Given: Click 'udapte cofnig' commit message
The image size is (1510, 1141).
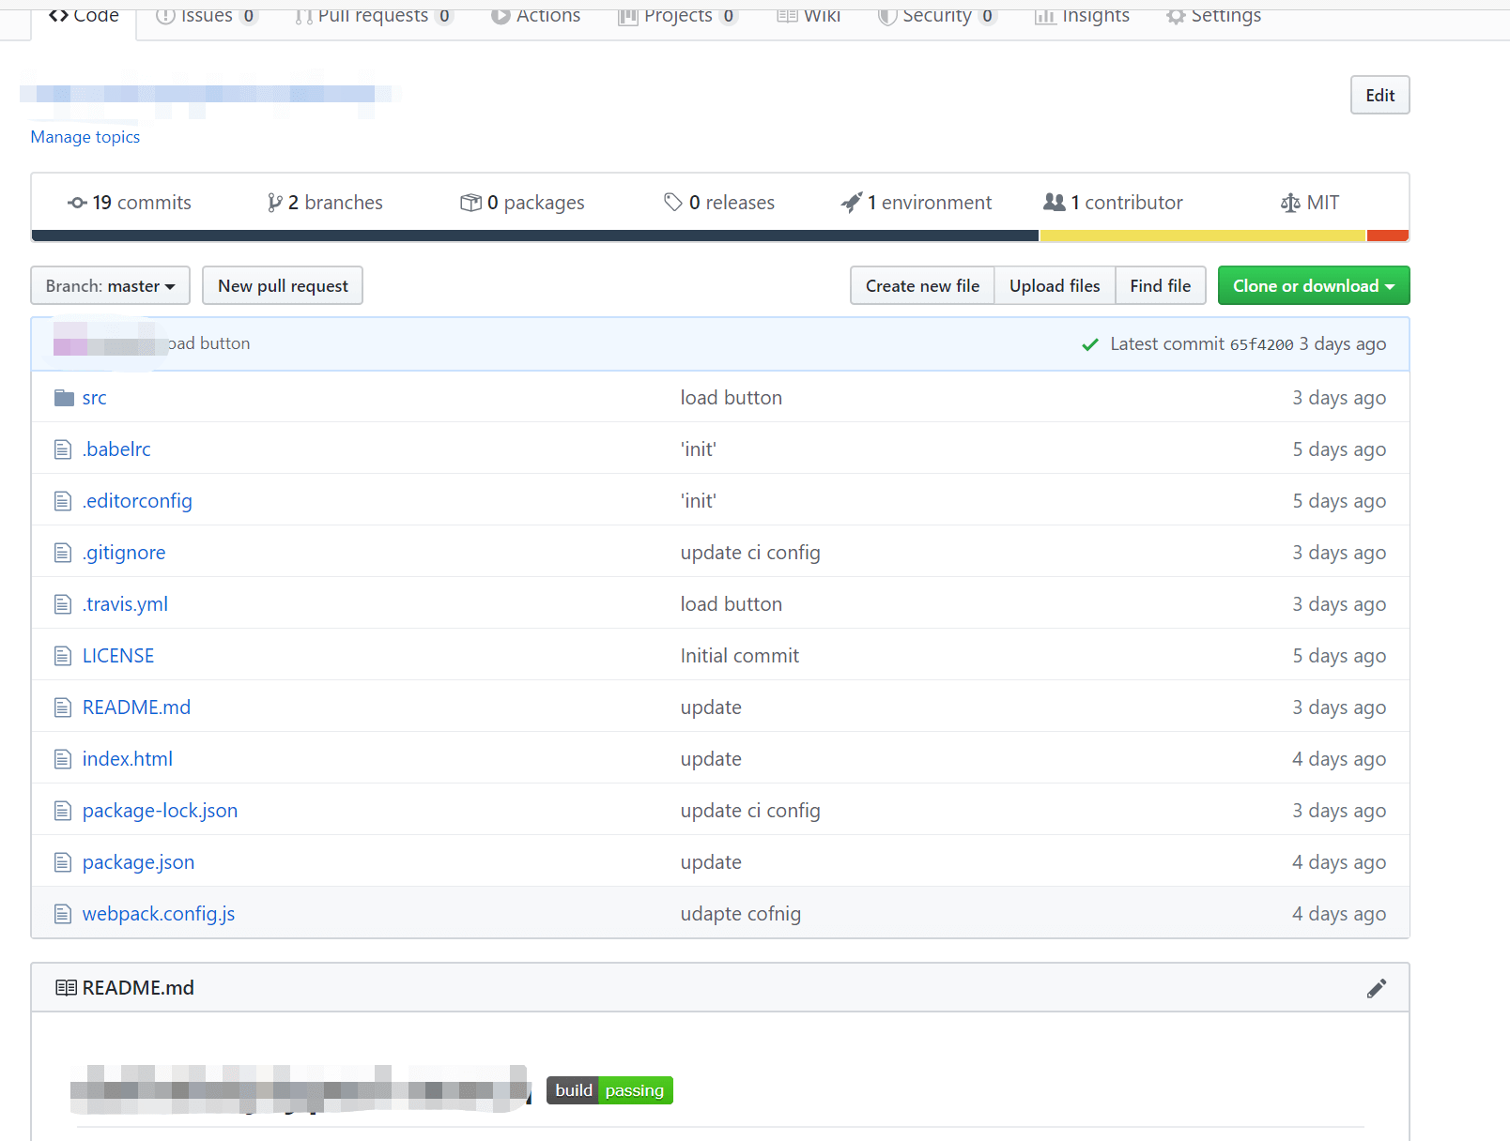Looking at the screenshot, I should [741, 914].
